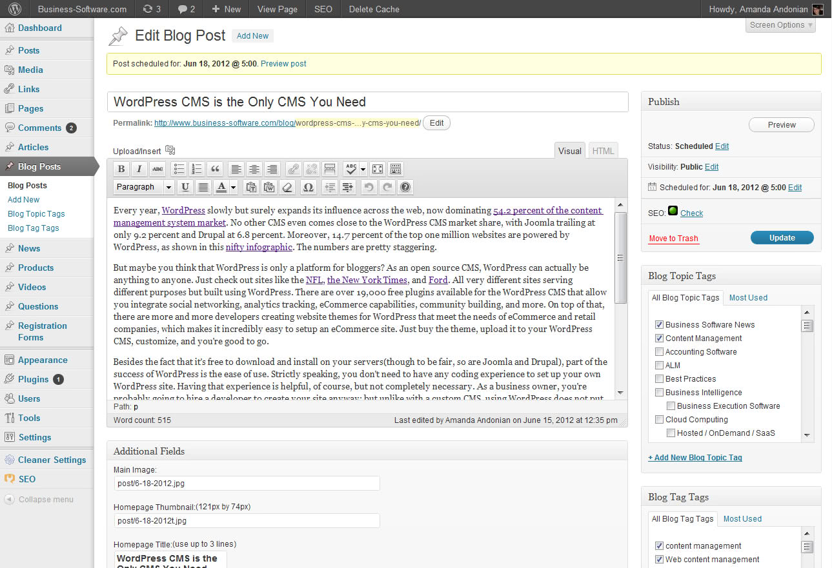Check the Best Practices topic tag
Image resolution: width=832 pixels, height=568 pixels.
pos(659,378)
